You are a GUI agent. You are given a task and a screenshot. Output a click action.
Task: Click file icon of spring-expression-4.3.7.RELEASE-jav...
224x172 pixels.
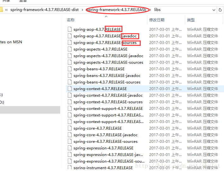(x=70, y=154)
